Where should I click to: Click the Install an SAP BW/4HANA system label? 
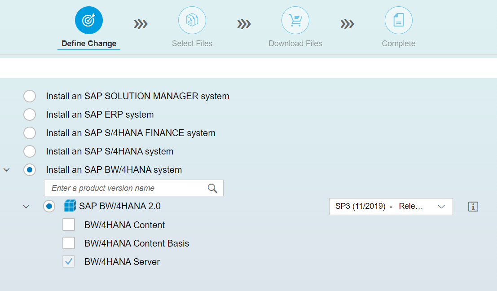point(114,170)
